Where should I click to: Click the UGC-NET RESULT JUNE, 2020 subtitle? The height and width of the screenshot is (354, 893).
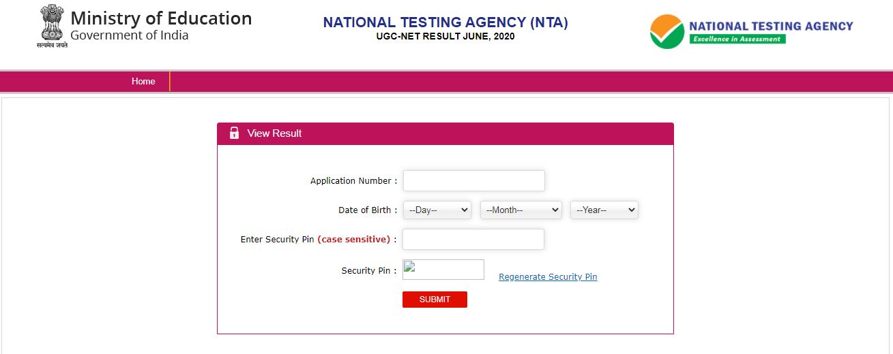point(445,37)
